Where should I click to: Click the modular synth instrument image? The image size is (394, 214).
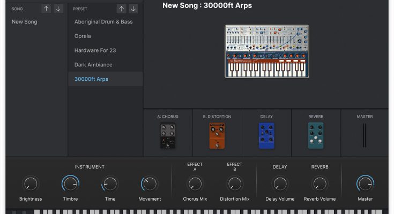[x=266, y=51]
